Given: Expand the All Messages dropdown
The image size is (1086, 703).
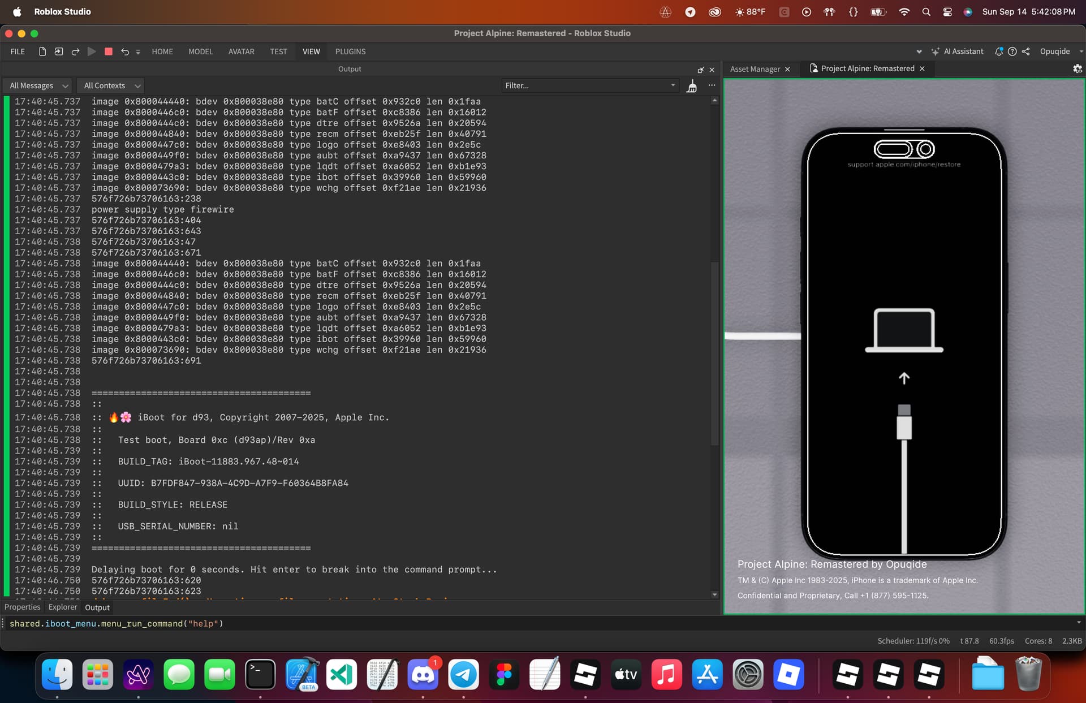Looking at the screenshot, I should pos(38,86).
